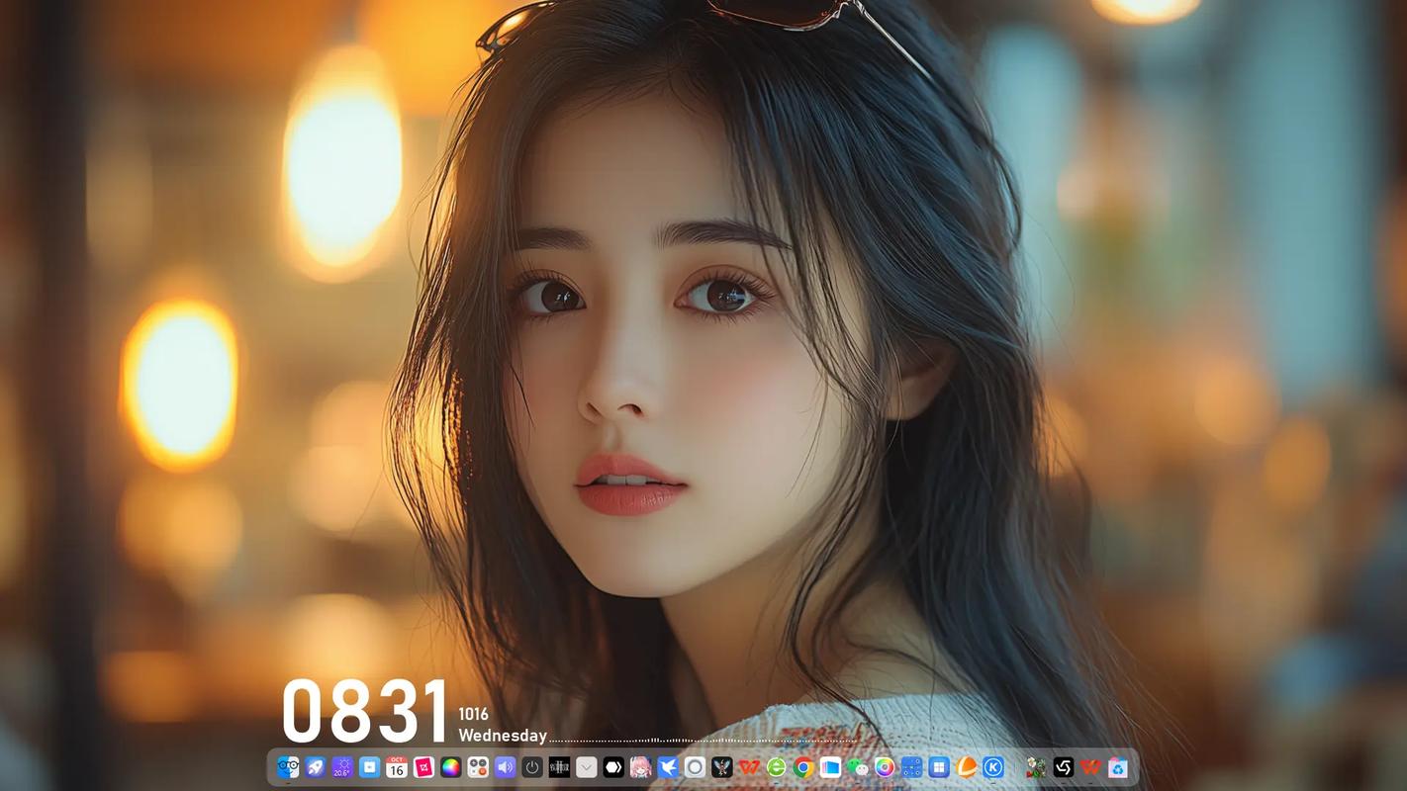Open the calculator icon in dock
The height and width of the screenshot is (791, 1407).
[478, 767]
